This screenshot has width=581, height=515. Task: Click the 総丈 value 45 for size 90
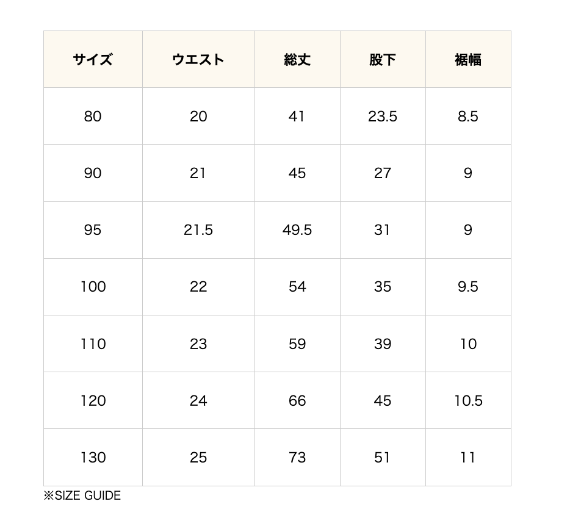[x=297, y=173]
